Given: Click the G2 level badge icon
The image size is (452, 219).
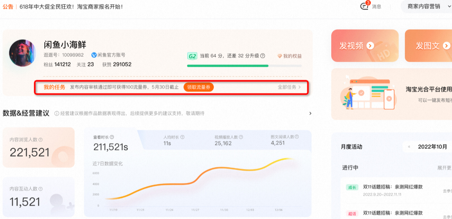Looking at the screenshot, I should tap(192, 56).
